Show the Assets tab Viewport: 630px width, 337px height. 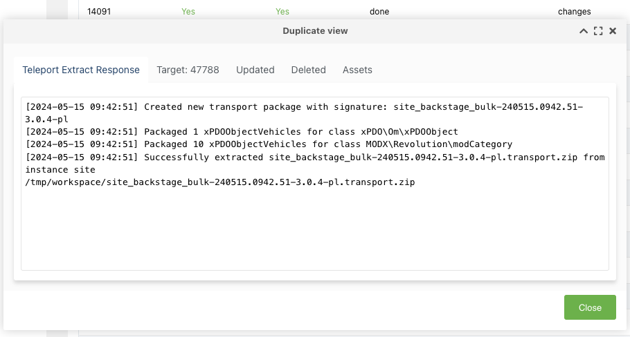(357, 70)
